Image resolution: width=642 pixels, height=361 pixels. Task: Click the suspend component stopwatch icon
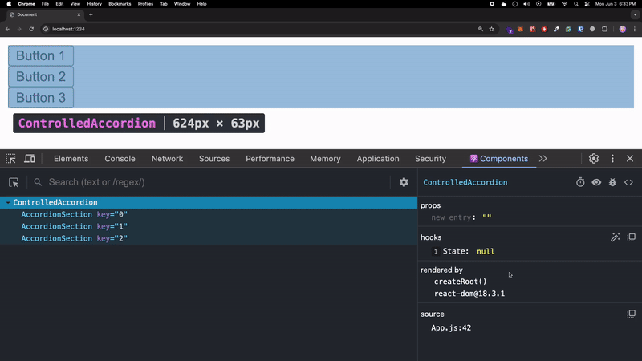tap(580, 182)
